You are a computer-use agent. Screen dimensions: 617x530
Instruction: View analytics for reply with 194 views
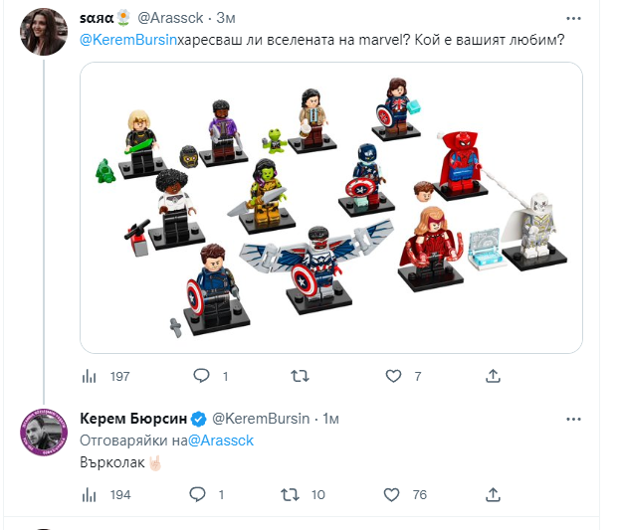coord(91,494)
